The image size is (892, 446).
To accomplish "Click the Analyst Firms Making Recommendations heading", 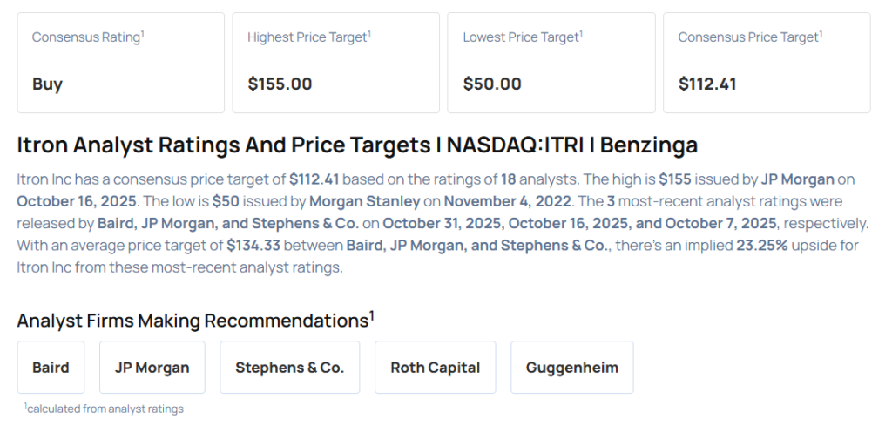I will click(x=195, y=321).
